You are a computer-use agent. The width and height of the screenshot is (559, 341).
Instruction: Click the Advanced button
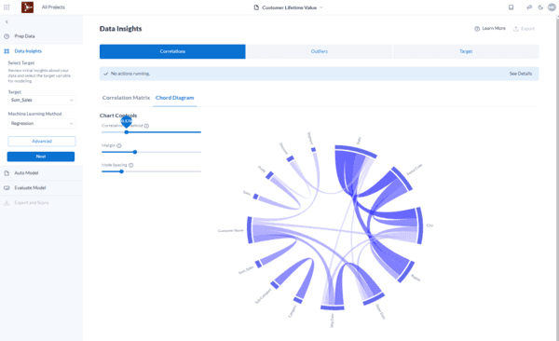click(42, 142)
